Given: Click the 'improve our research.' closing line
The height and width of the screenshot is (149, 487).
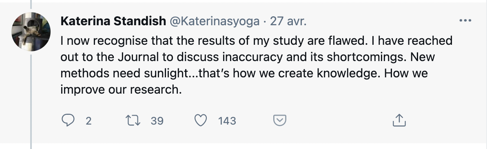Looking at the screenshot, I should tap(121, 90).
